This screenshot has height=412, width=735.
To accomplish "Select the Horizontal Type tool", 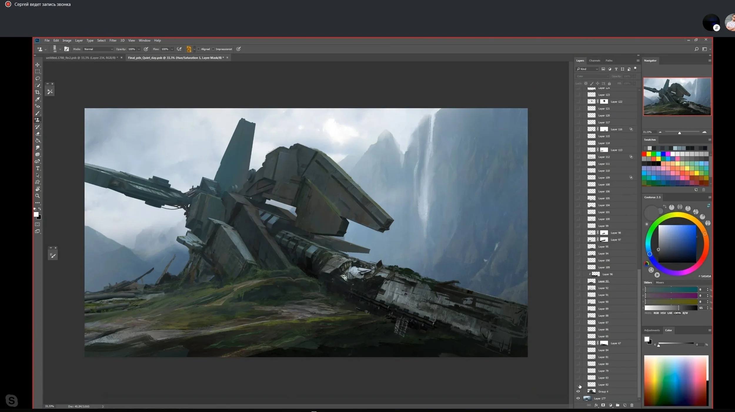I will 38,168.
